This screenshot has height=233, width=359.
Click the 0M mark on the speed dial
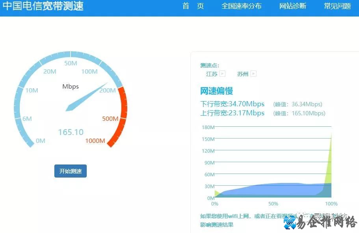tap(41, 141)
